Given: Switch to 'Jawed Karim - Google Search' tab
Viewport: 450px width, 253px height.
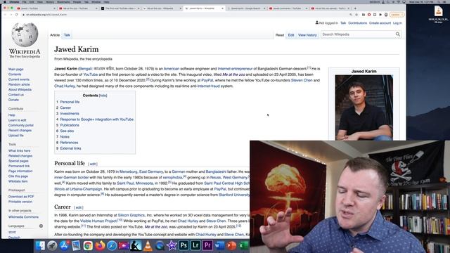Looking at the screenshot, I should (246, 8).
